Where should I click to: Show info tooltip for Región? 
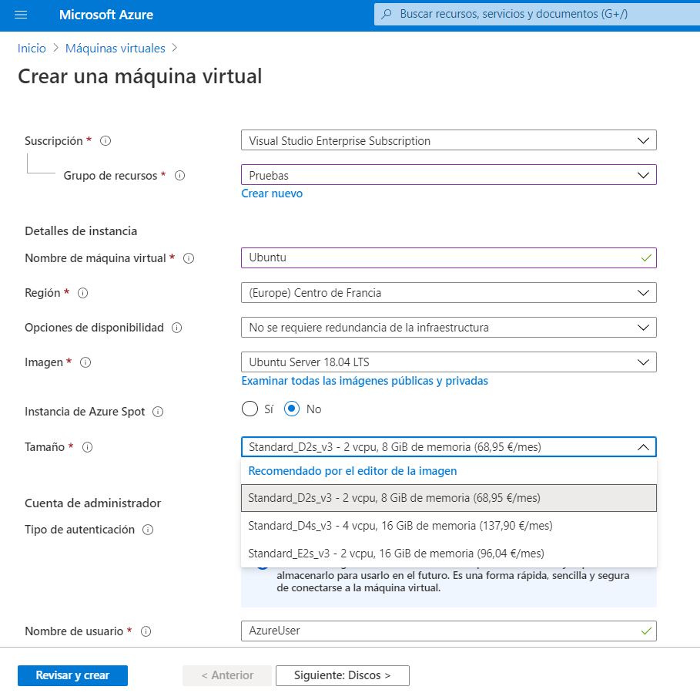click(x=83, y=293)
